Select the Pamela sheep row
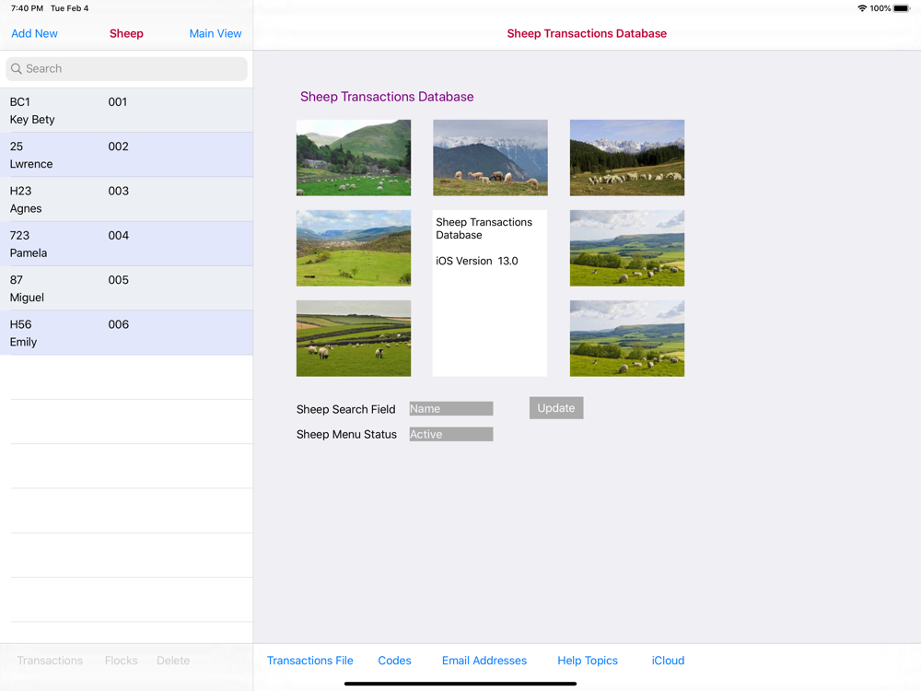The height and width of the screenshot is (691, 921). pos(126,244)
